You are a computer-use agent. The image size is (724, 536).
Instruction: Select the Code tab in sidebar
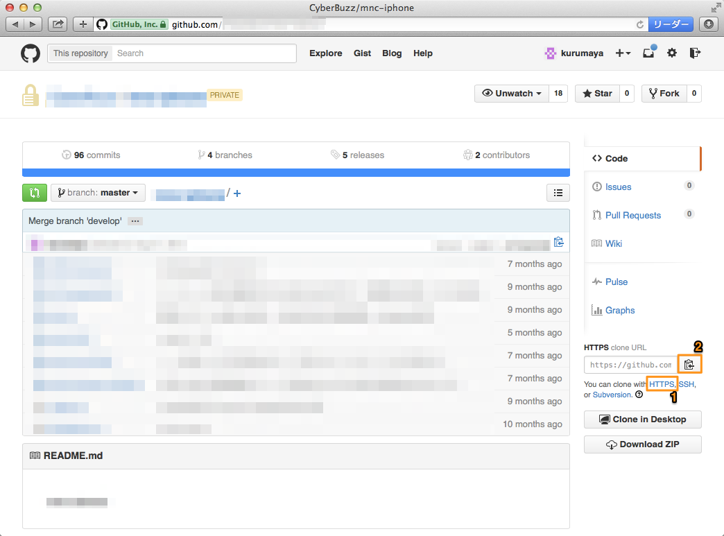(x=642, y=158)
